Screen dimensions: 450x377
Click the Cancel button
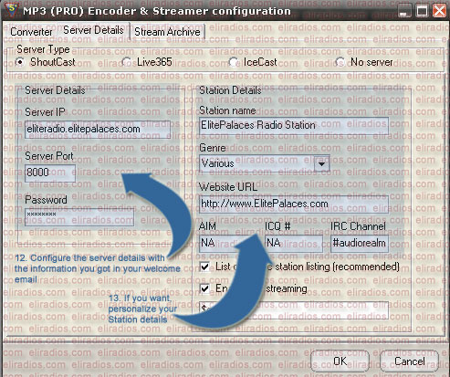(410, 361)
